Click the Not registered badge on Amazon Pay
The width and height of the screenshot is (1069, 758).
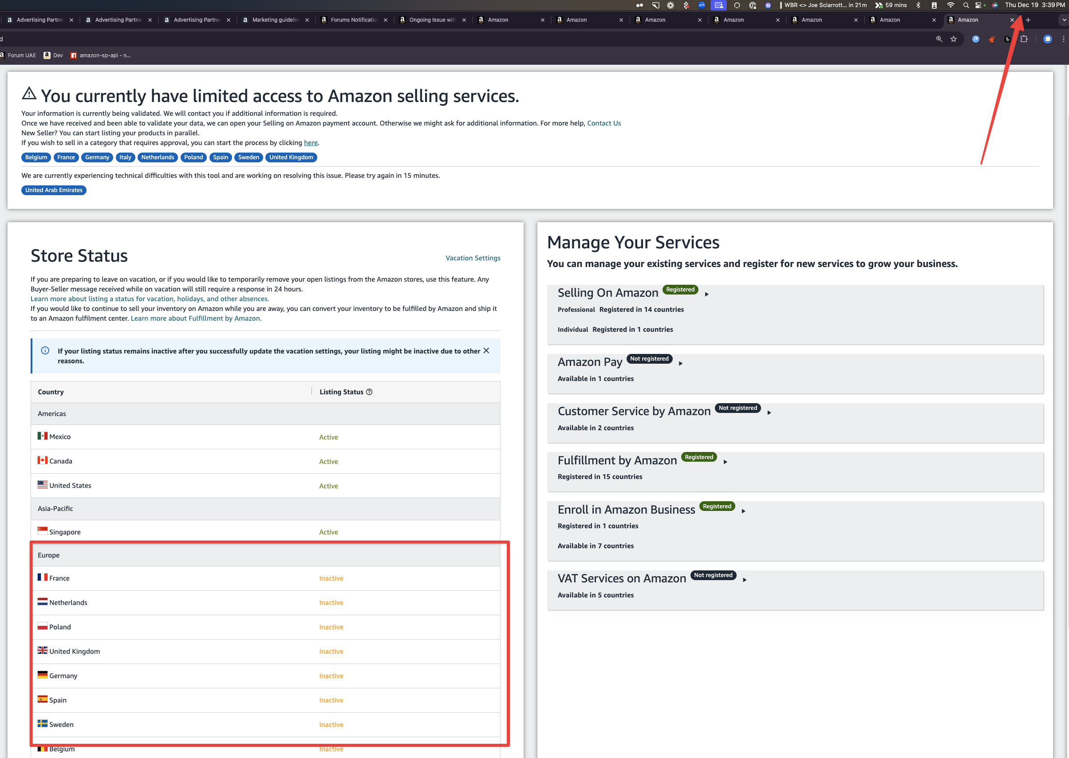(649, 358)
